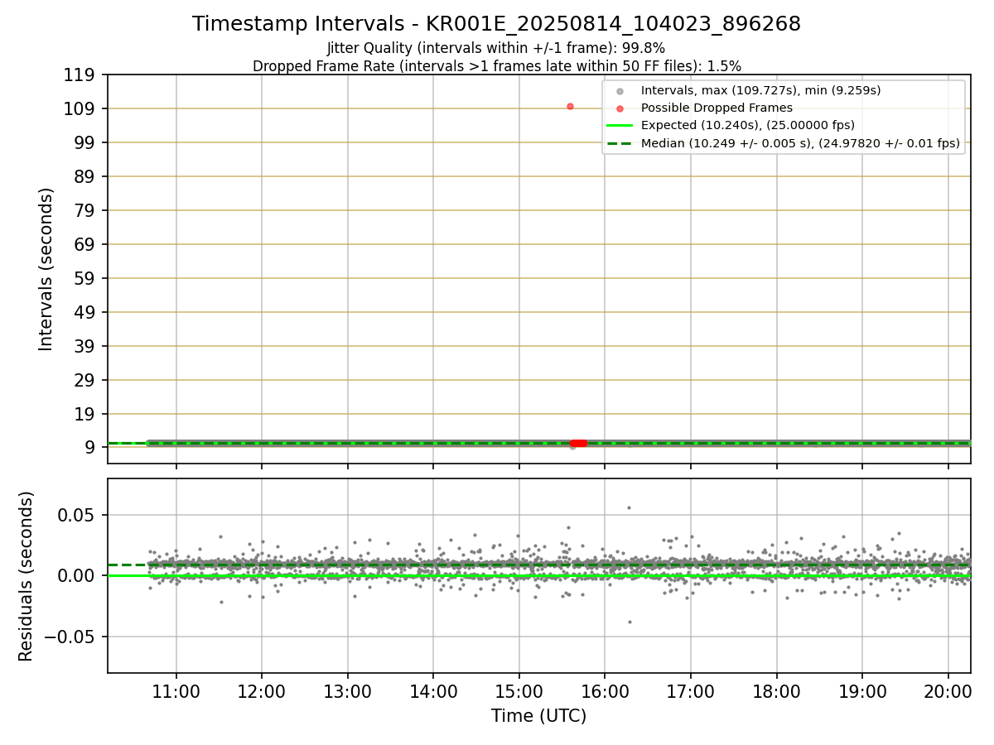This screenshot has width=994, height=745.
Task: Click the legend entry 'Intervals, max (109.727s), min (9.259s)'
Action: pos(760,90)
